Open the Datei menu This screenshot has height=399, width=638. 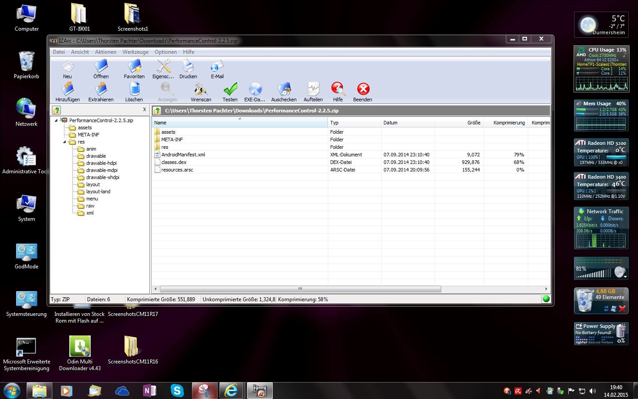click(59, 52)
